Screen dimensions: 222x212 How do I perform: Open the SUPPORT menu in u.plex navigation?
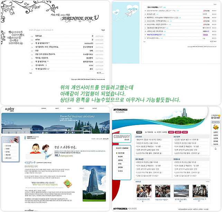(x=95, y=108)
